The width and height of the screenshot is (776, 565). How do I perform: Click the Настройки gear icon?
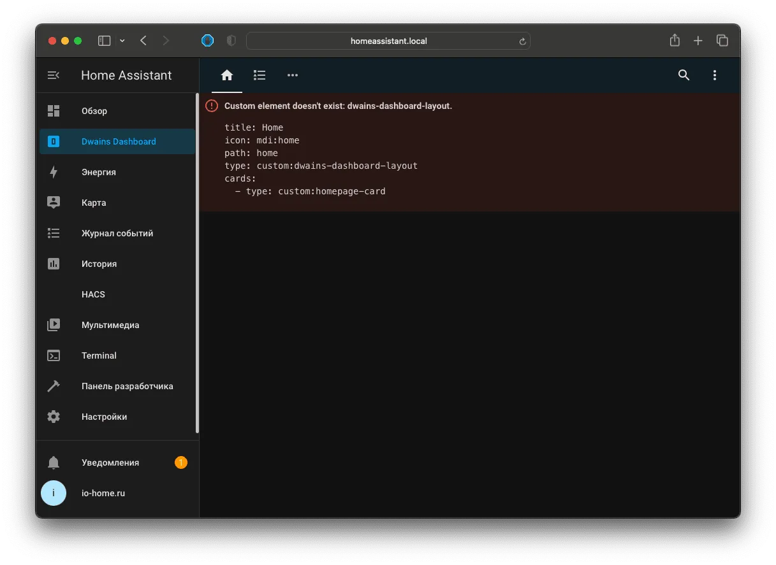coord(54,417)
